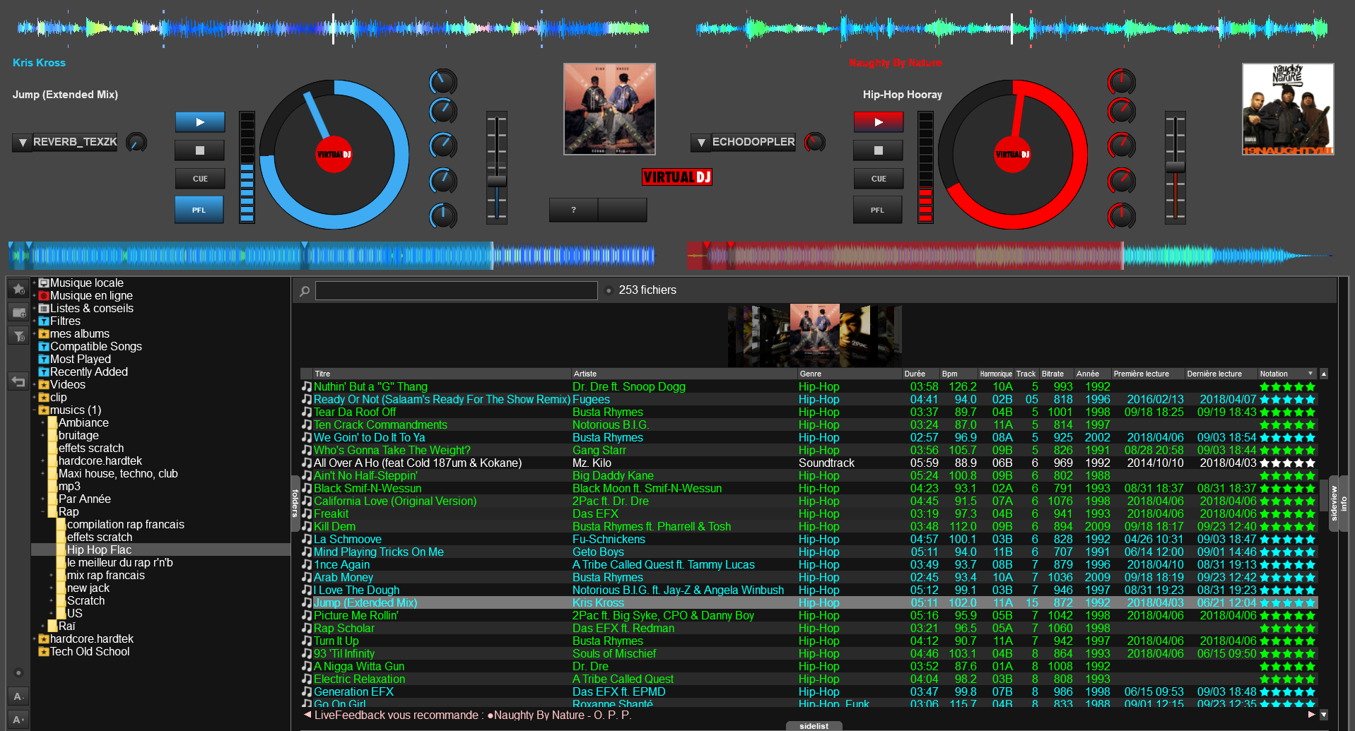Sort the list by the Titre column

442,374
